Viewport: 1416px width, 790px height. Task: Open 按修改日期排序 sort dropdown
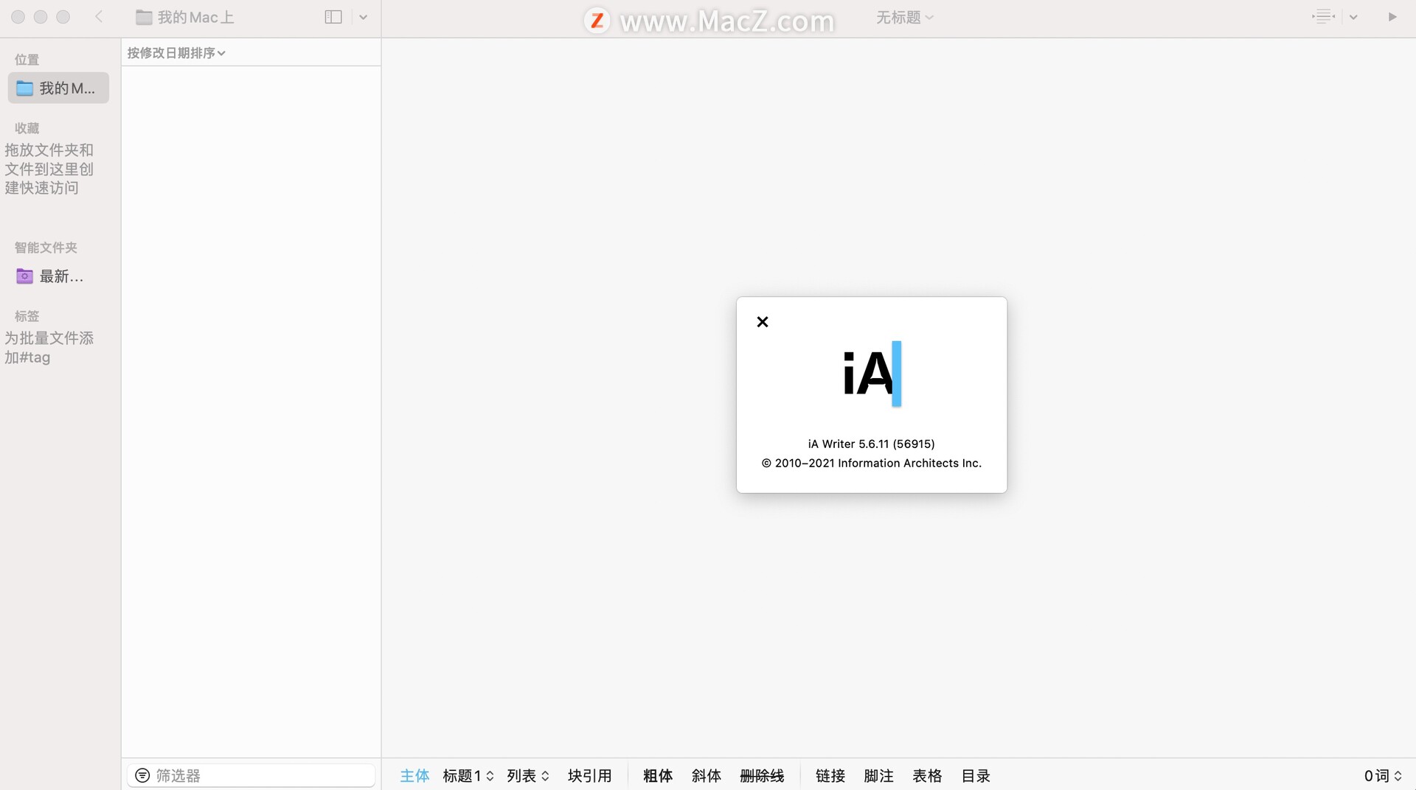(x=176, y=53)
